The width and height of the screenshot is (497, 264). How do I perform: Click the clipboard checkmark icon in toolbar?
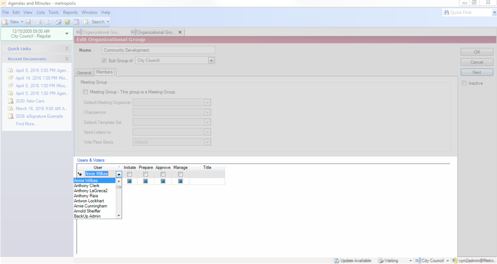[67, 22]
